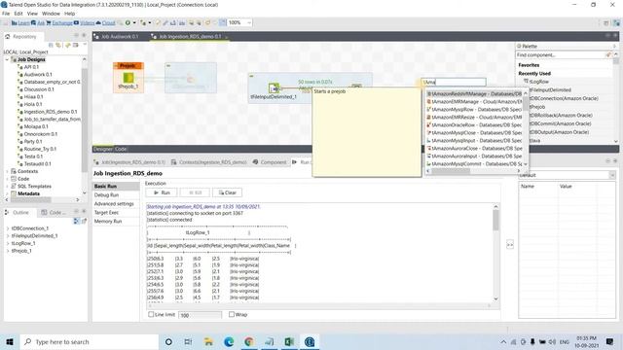Click the Run button

162,192
